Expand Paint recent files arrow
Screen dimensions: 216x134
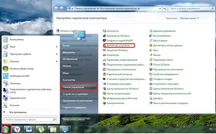pyautogui.click(x=57, y=47)
